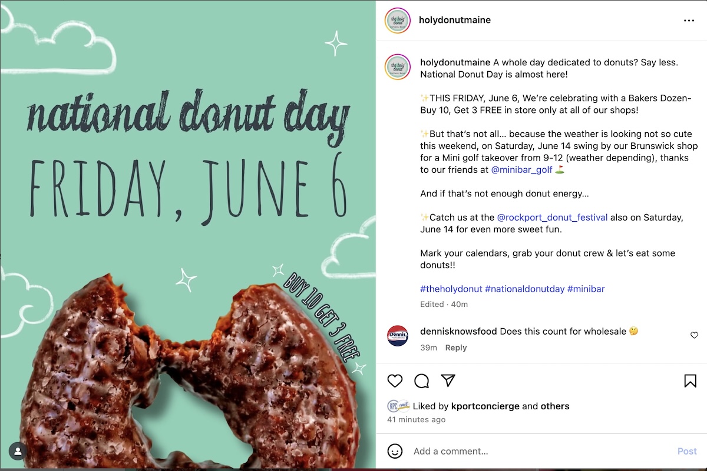Visit the @rockport_donut_festival mention
This screenshot has width=707, height=471.
(x=553, y=217)
